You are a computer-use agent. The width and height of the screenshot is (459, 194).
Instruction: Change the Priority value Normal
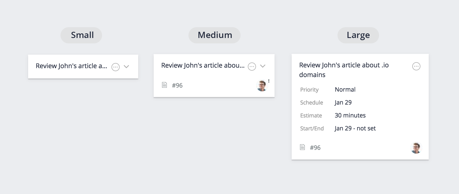click(345, 89)
